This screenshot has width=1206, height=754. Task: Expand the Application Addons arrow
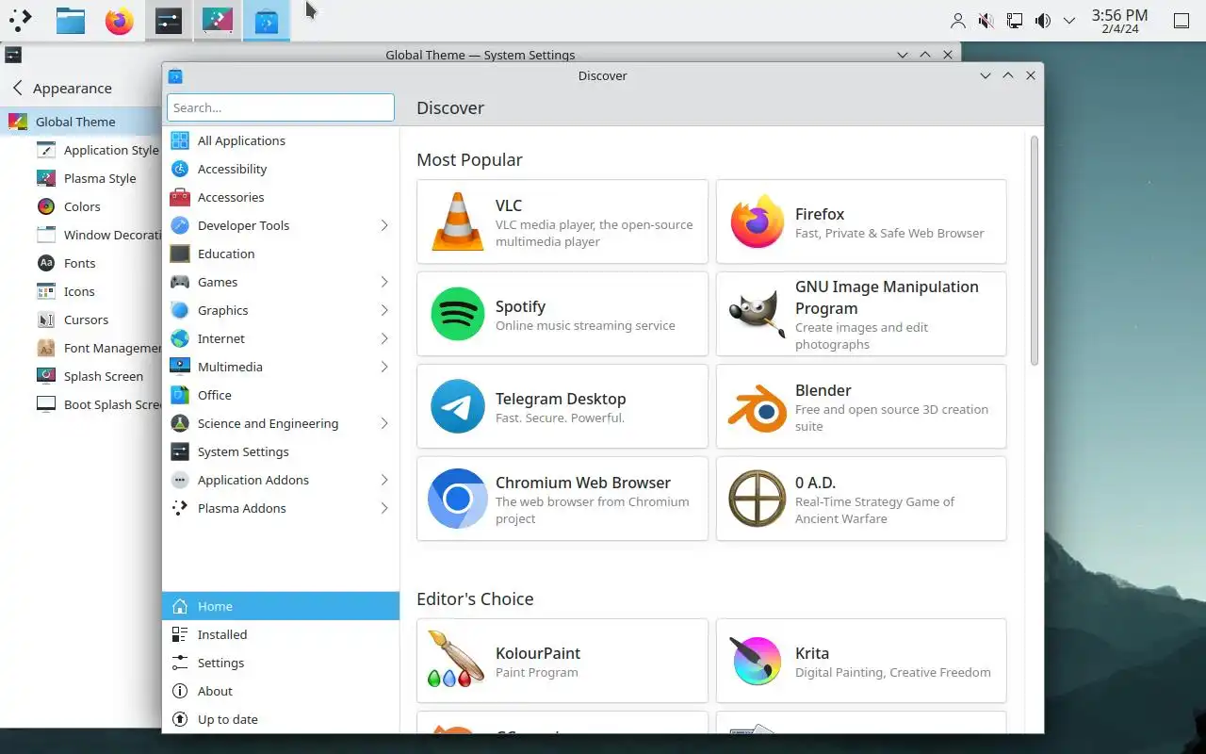coord(384,480)
